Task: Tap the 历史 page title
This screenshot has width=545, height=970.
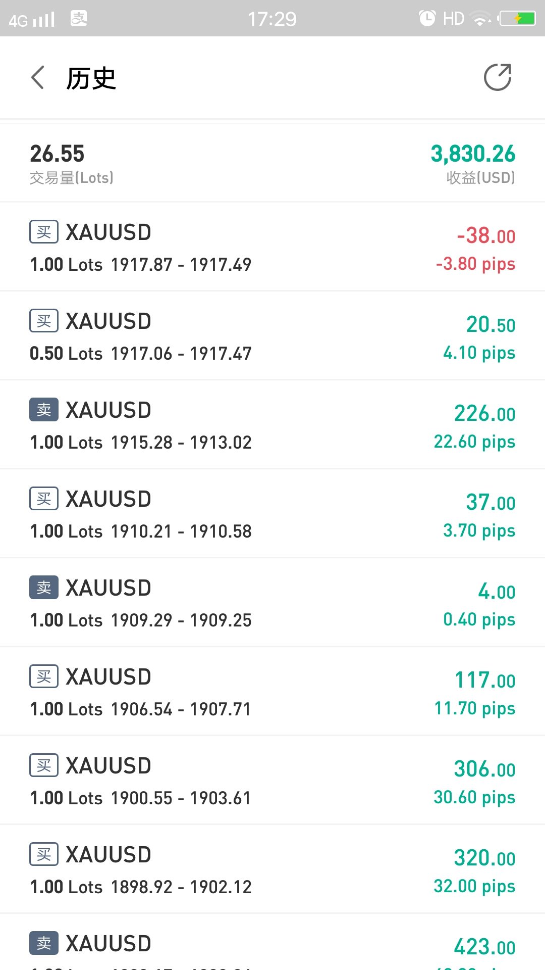Action: click(91, 78)
